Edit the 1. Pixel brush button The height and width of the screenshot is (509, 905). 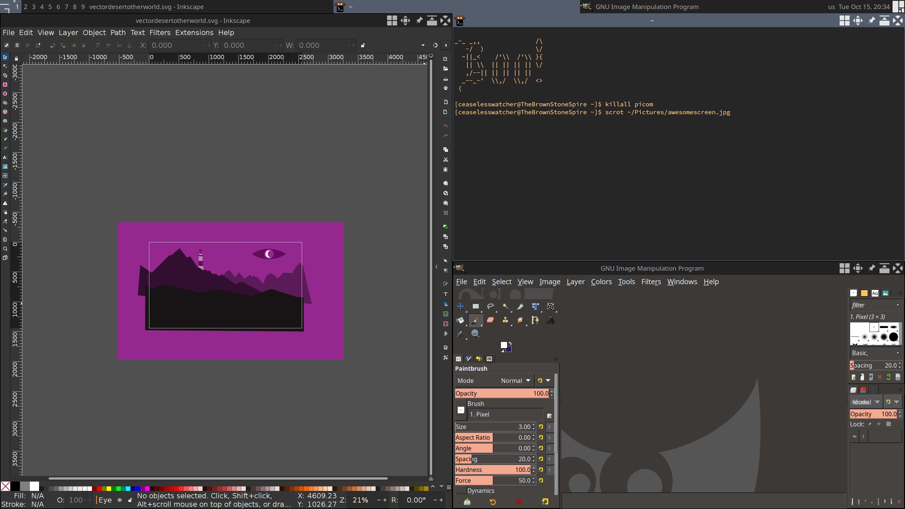coord(550,416)
